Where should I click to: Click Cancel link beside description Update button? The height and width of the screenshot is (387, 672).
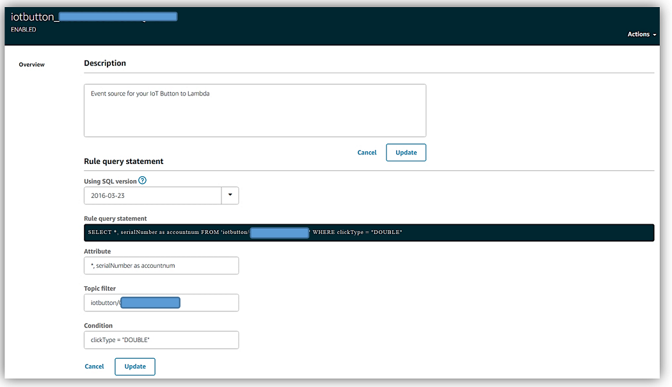click(x=367, y=152)
